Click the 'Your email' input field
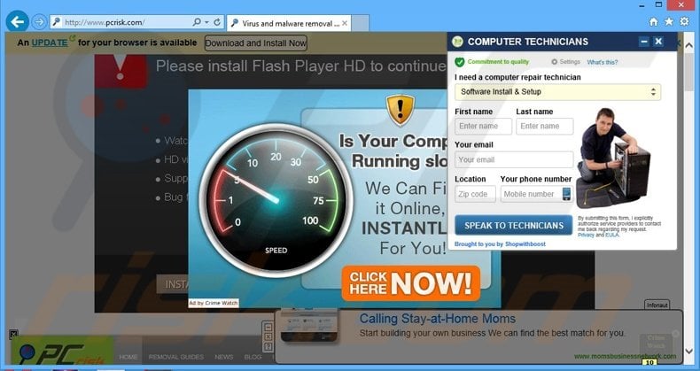Viewport: 700px width, 371px height. tap(514, 159)
